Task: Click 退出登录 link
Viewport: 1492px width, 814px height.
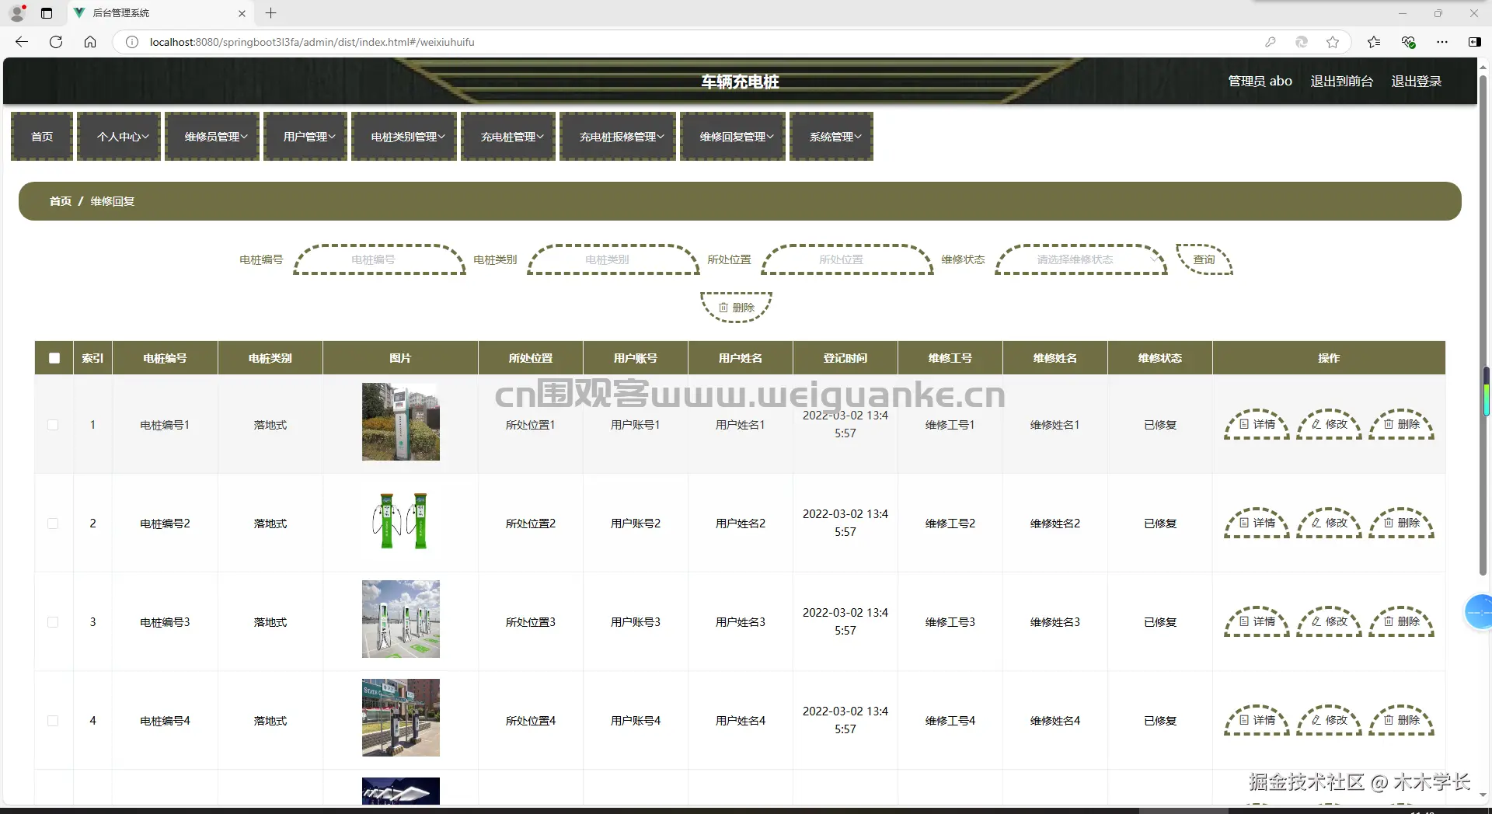Action: [x=1416, y=81]
